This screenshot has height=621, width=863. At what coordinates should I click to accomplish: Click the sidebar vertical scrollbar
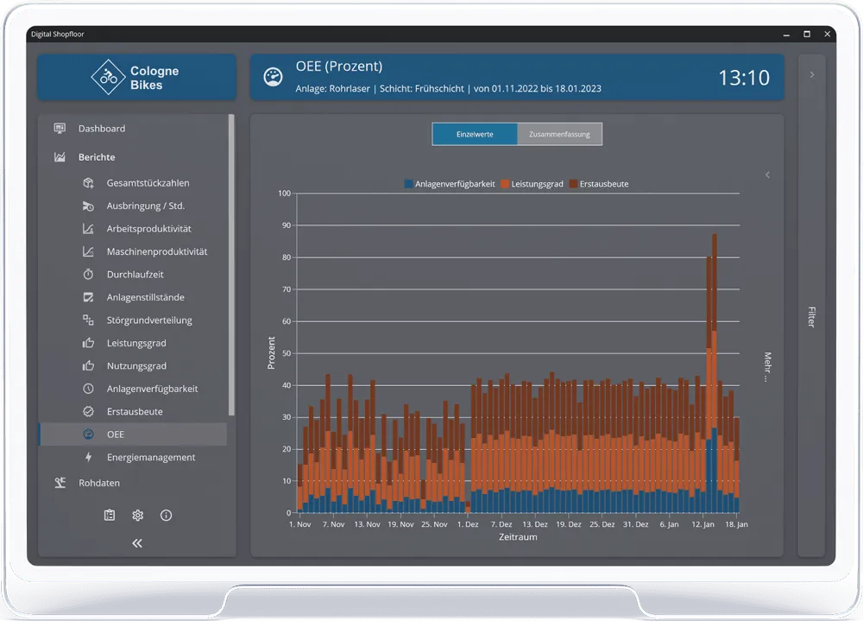231,264
